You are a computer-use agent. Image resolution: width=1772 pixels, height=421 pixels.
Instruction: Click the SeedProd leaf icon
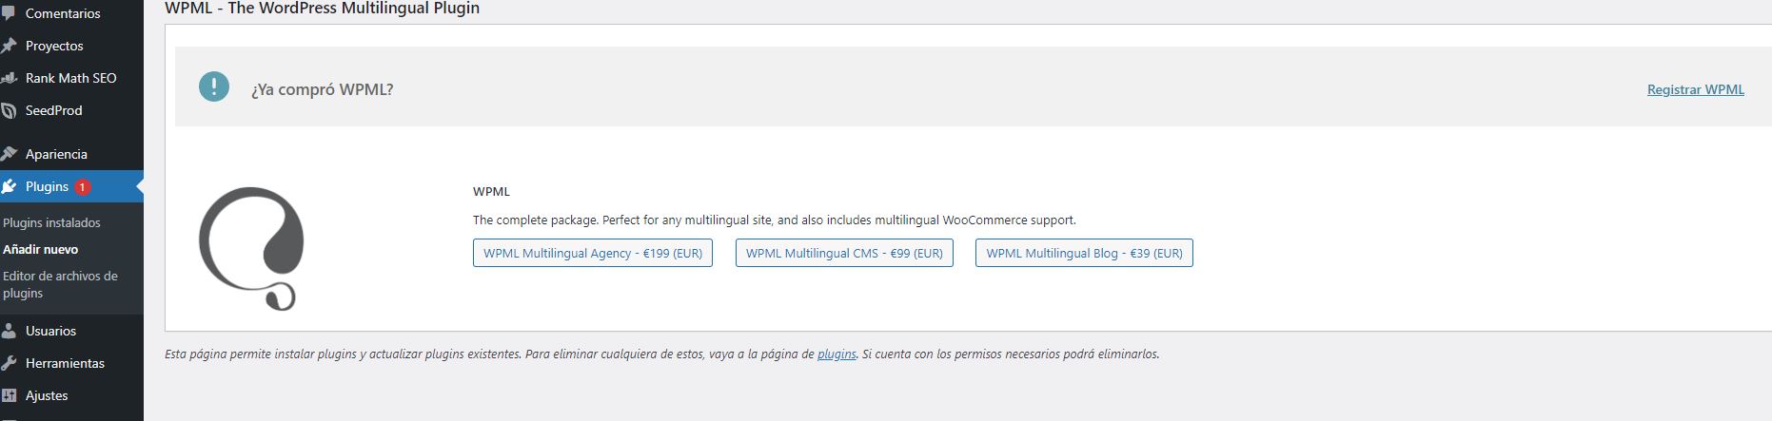(x=9, y=110)
